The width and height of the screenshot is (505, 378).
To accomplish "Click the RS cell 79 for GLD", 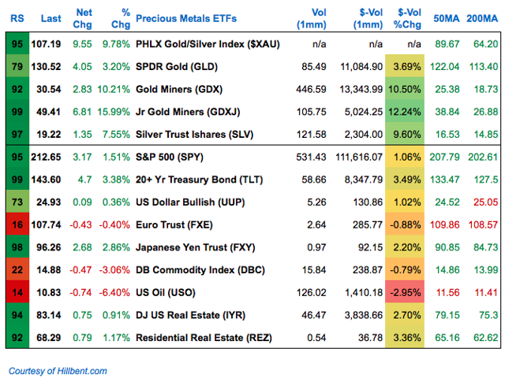I will click(x=17, y=66).
